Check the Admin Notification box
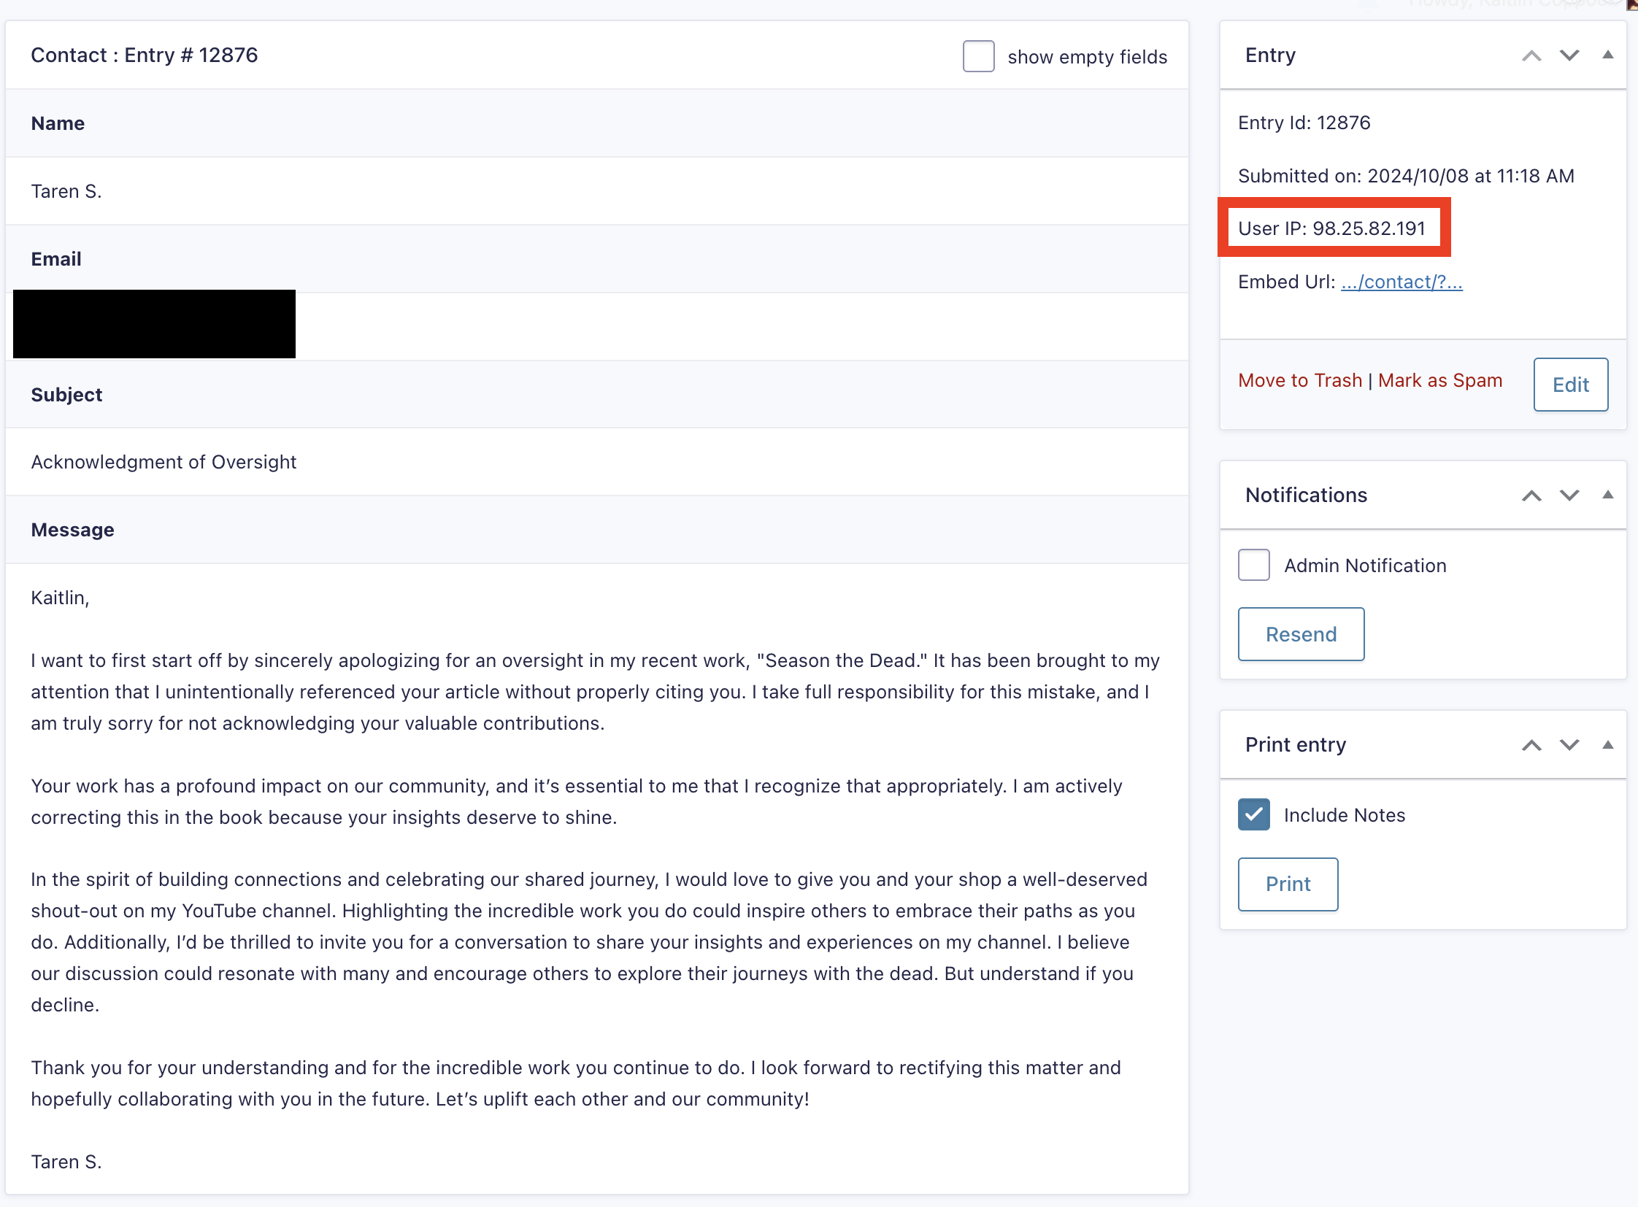 tap(1253, 566)
